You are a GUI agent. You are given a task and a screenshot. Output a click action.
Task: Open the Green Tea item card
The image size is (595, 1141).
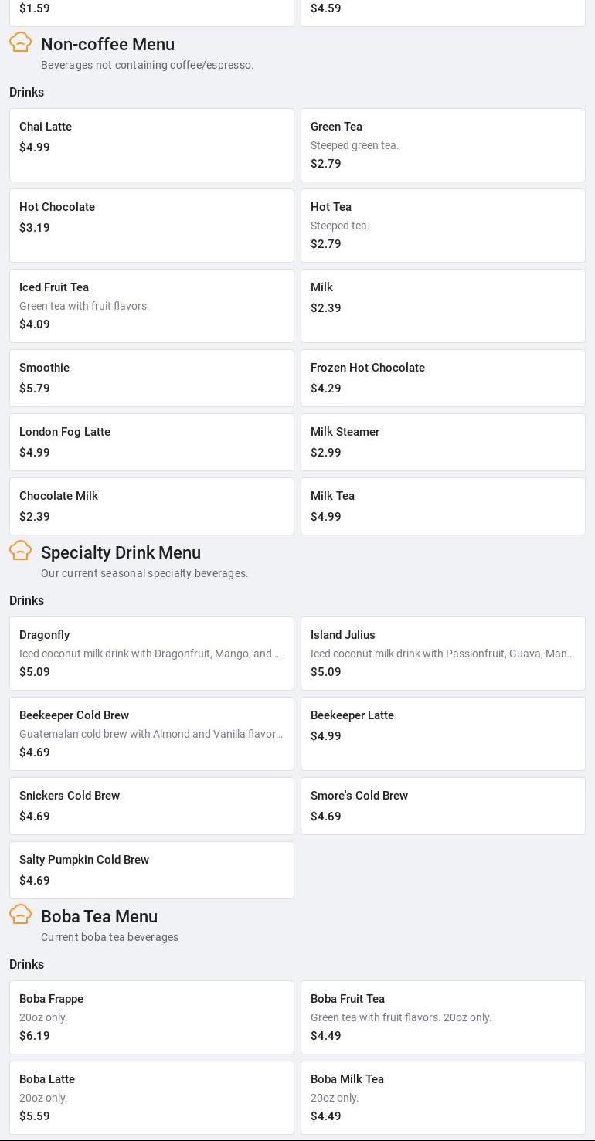tap(443, 145)
